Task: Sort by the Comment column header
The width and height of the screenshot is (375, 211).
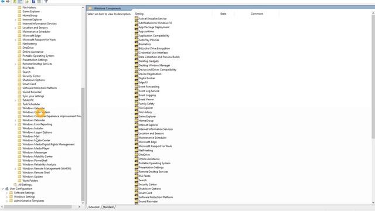Action: [257, 13]
